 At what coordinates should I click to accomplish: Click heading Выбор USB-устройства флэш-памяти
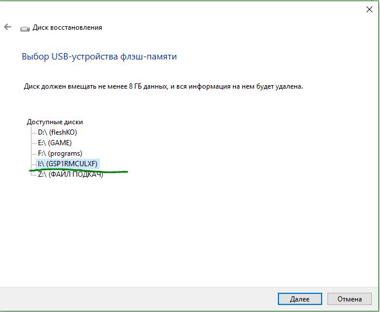99,57
